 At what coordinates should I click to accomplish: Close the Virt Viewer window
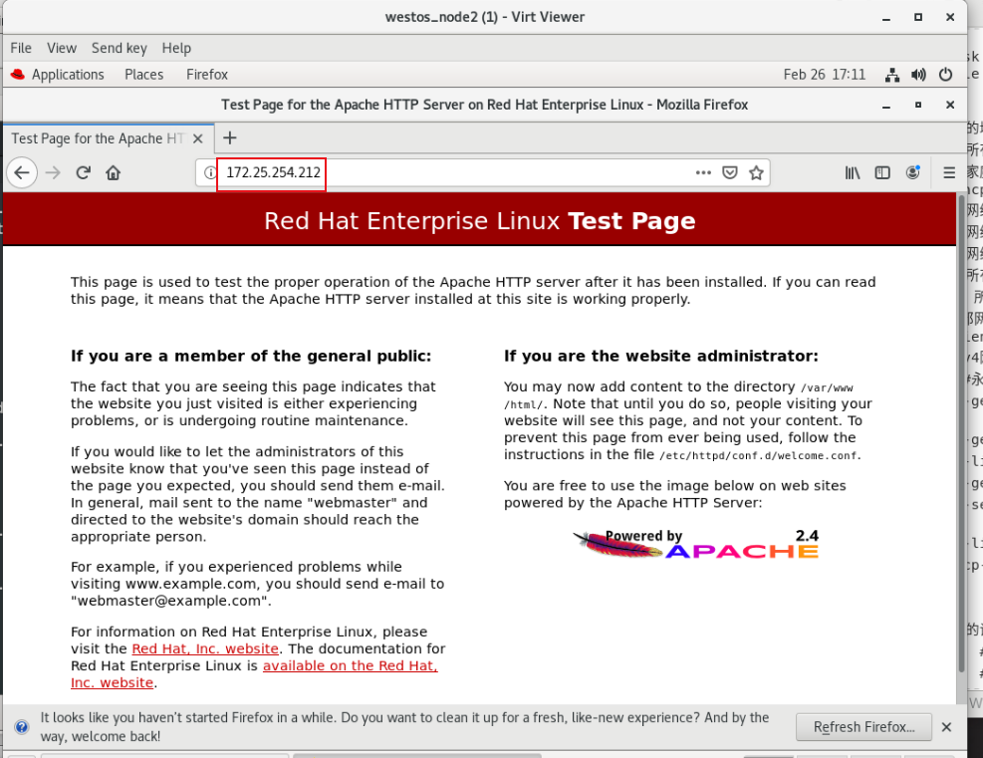(x=950, y=18)
